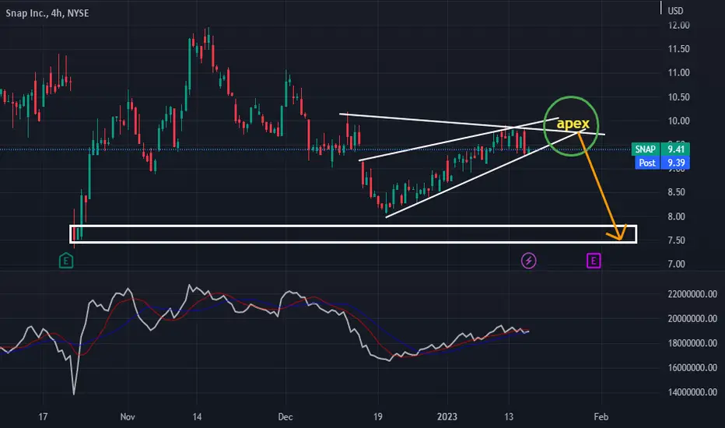
Task: Click the 10.50 price axis value
Action: [678, 97]
